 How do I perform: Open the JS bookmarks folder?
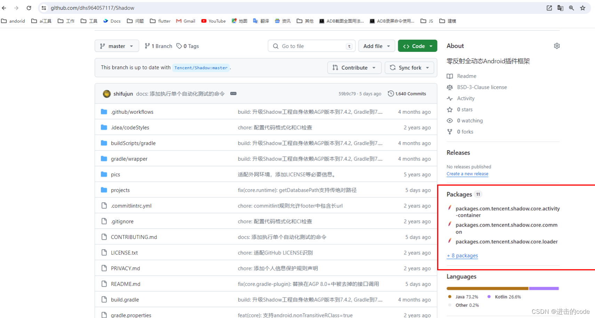pos(427,21)
